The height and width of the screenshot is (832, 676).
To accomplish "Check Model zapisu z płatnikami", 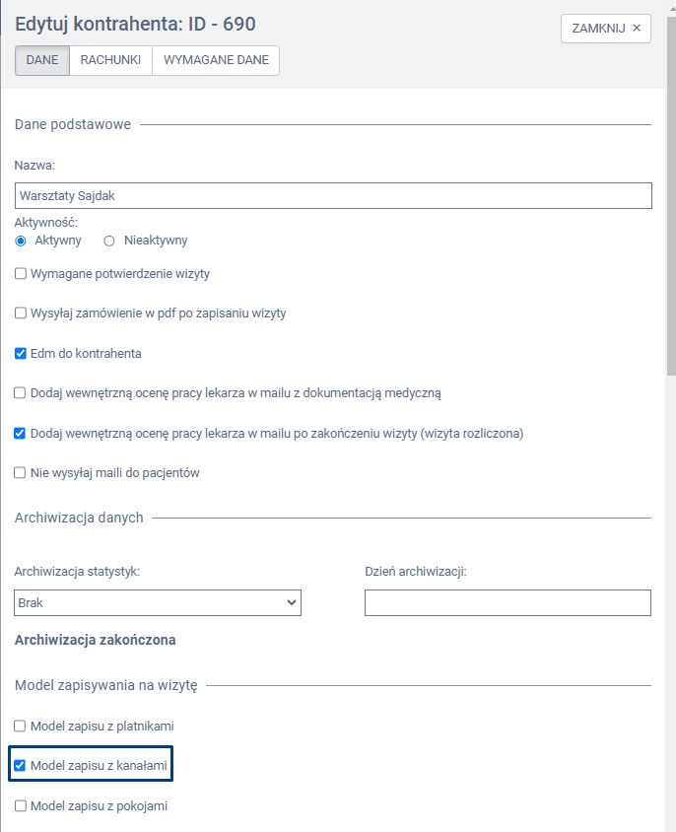I will click(21, 727).
